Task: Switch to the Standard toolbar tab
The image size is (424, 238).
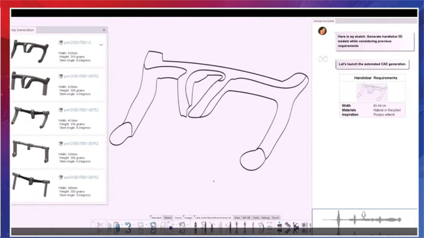Action: click(x=156, y=218)
